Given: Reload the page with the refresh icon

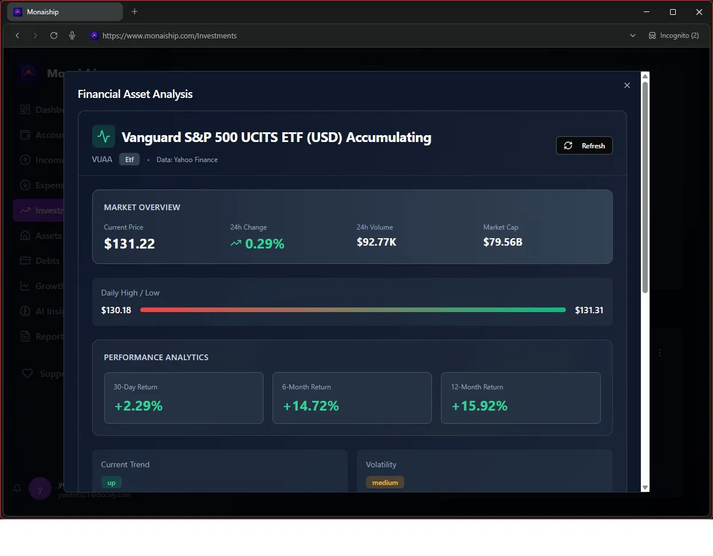Looking at the screenshot, I should (54, 36).
